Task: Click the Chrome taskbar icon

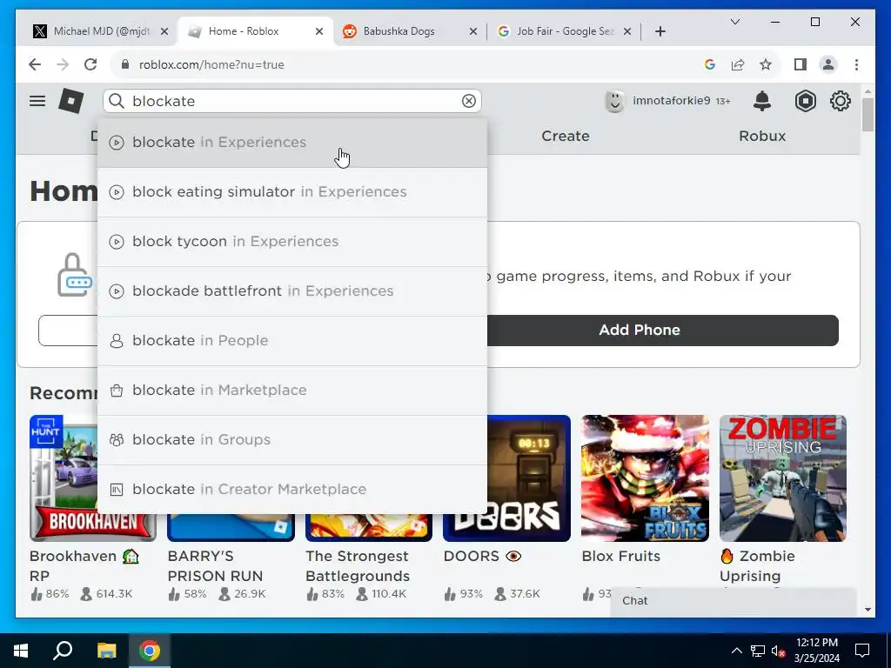Action: click(150, 651)
